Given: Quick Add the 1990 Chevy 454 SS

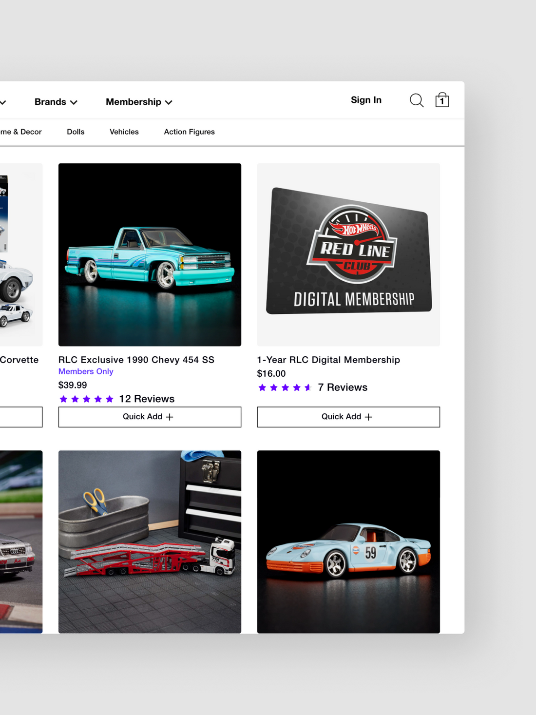Looking at the screenshot, I should click(x=150, y=417).
